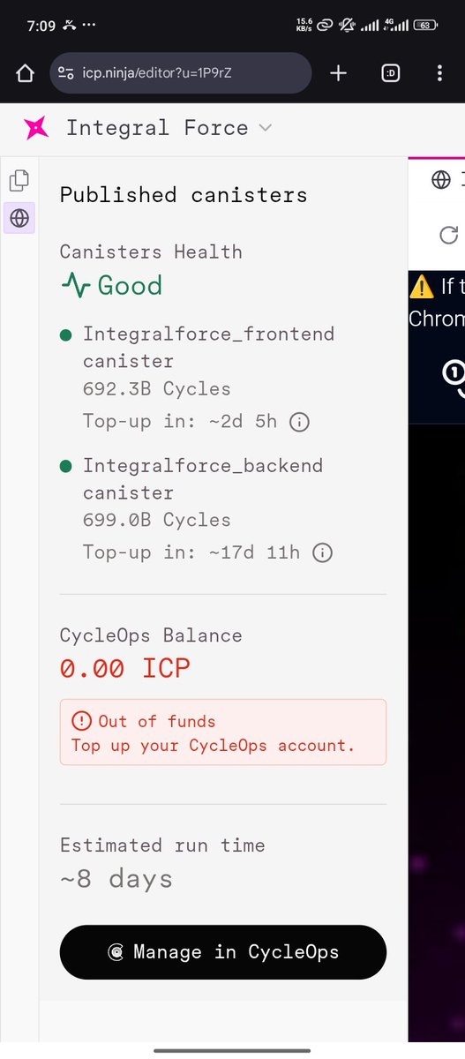Click the site settings icon in address bar
This screenshot has width=465, height=1059.
(65, 73)
